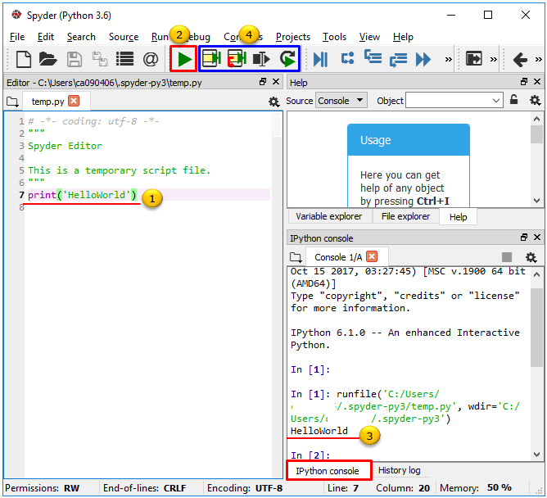Select the Help pane tab
The width and height of the screenshot is (547, 498).
coord(458,217)
